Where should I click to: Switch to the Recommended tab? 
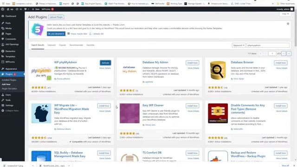pyautogui.click(x=76, y=45)
